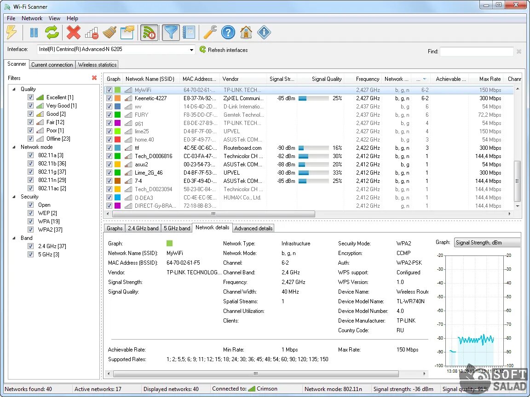Click the Refresh interfaces green icon
Screen dimensions: 530x397
pos(203,50)
